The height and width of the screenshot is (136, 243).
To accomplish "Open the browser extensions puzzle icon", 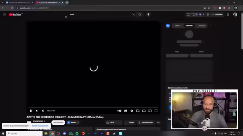I will point(229,8).
